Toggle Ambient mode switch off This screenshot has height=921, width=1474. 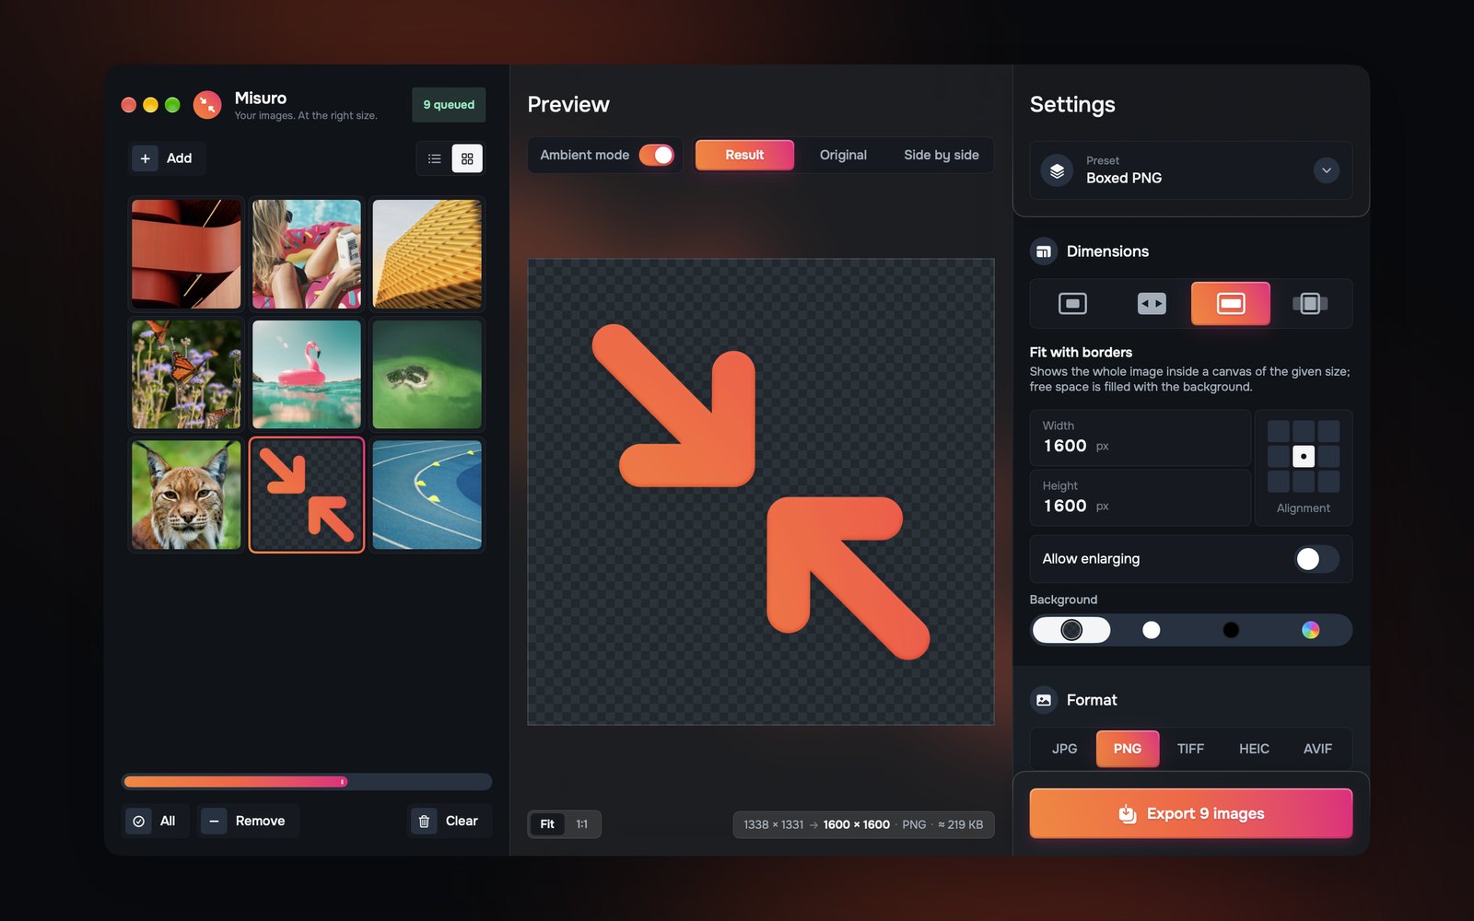pos(657,155)
